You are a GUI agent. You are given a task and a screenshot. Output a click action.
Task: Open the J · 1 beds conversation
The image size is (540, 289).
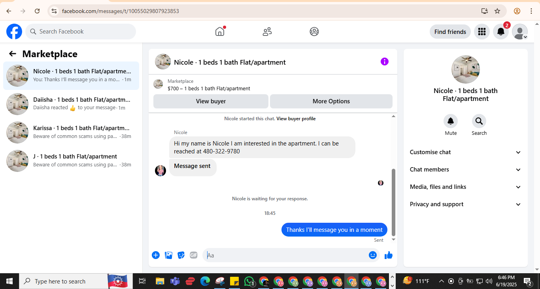(x=71, y=161)
